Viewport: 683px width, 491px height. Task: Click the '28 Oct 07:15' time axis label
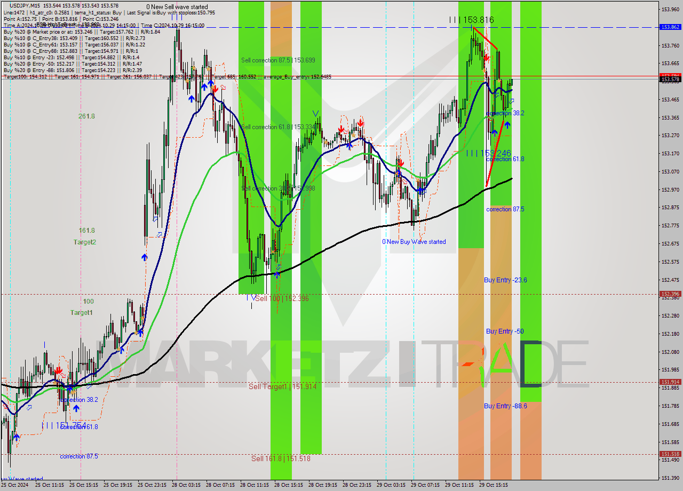[220, 485]
